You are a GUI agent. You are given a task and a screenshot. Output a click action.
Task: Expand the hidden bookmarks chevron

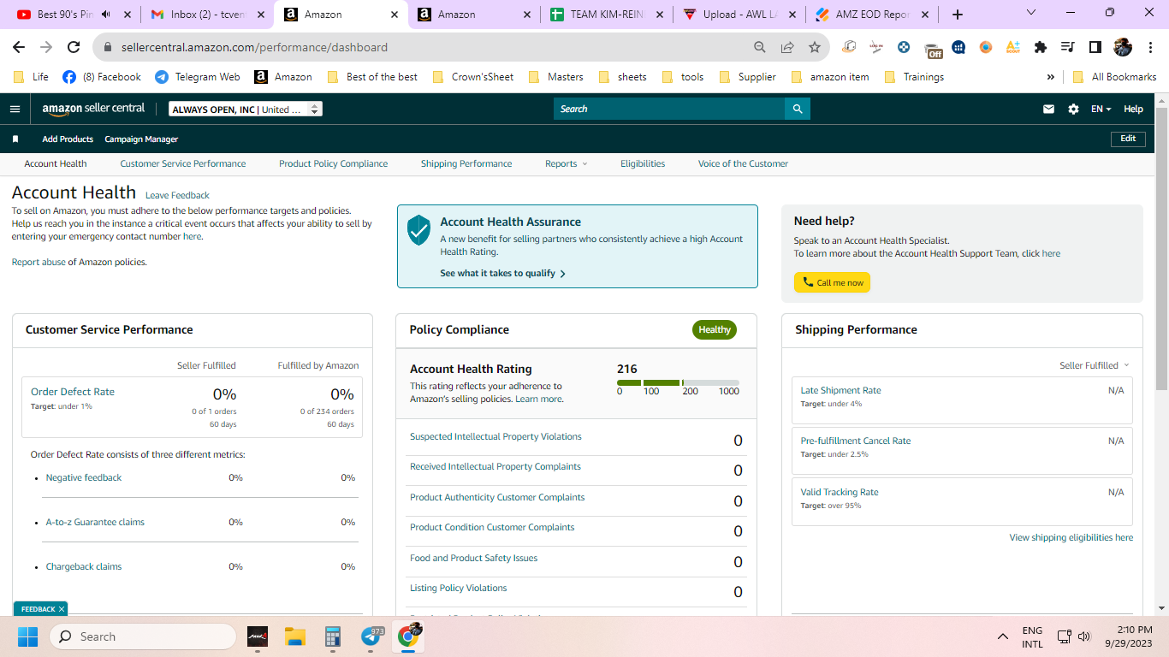point(1050,77)
